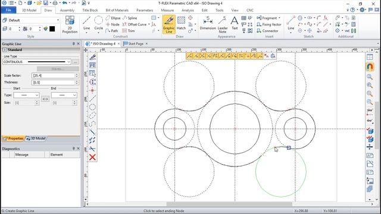Select the Spline construction tool
Image resolution: width=381 pixels, height=214 pixels.
click(130, 18)
